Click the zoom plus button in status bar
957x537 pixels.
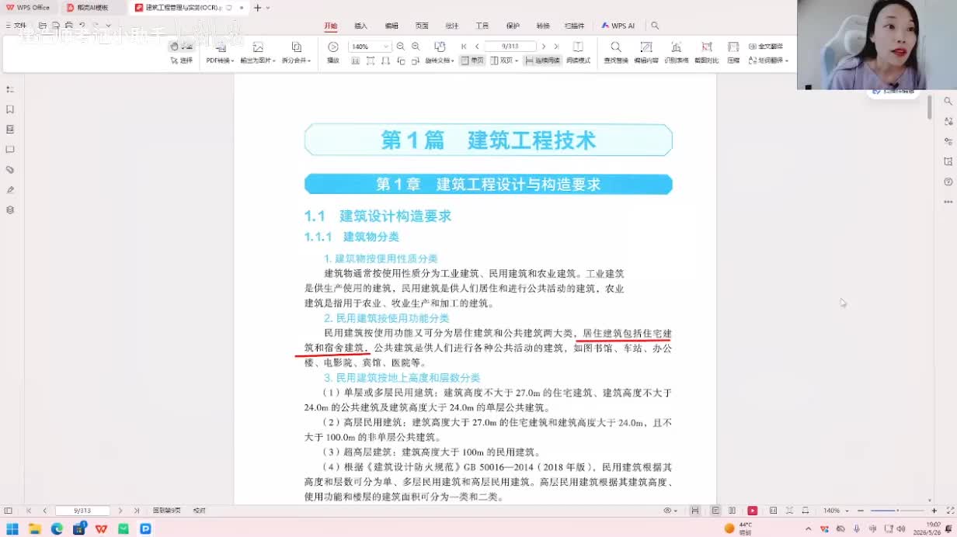pyautogui.click(x=934, y=511)
